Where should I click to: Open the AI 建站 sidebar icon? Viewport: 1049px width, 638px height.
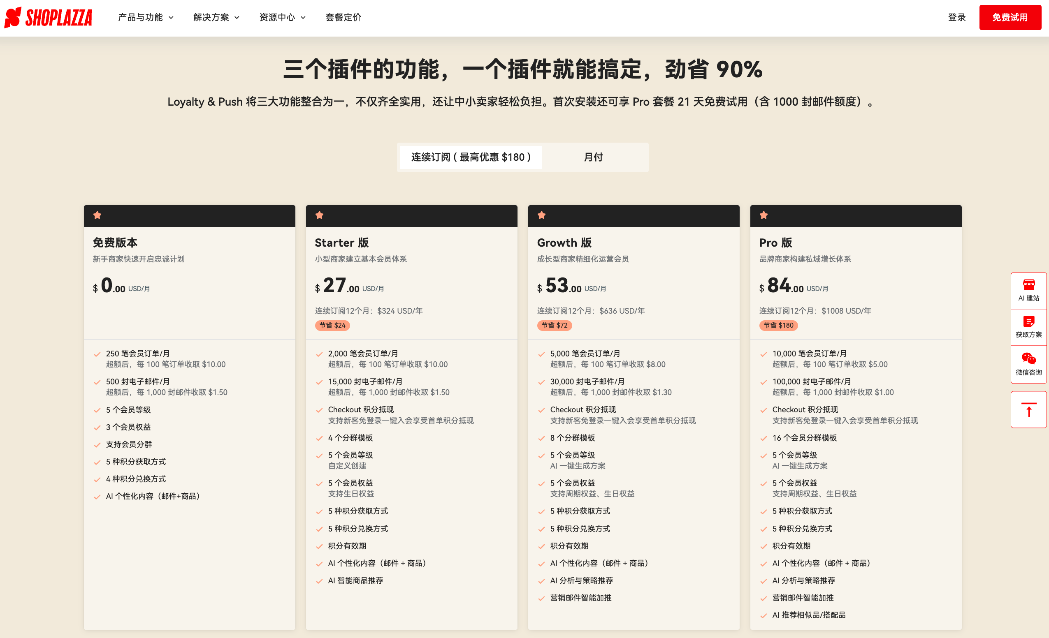pos(1028,291)
